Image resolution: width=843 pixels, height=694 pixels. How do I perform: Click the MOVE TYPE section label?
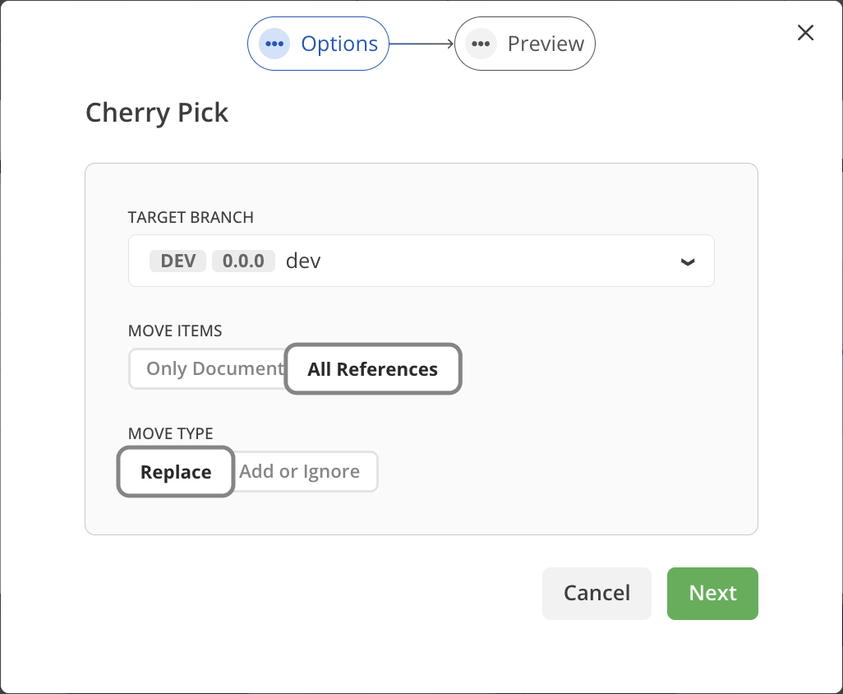(170, 433)
